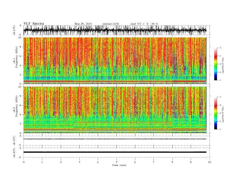The image size is (236, 182).
Task: Click inside the ch.2 spectrogram panel
Action: click(x=115, y=110)
